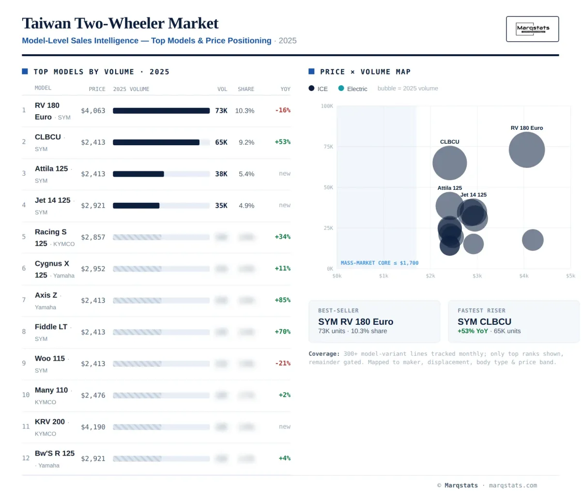Viewport: 581px width, 501px height.
Task: Click the +4% YoY value
Action: click(285, 458)
